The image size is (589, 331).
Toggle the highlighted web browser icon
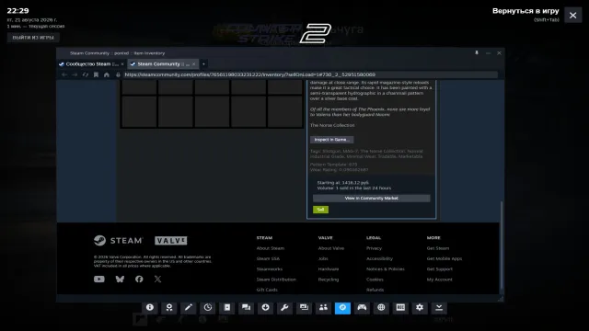pos(342,308)
